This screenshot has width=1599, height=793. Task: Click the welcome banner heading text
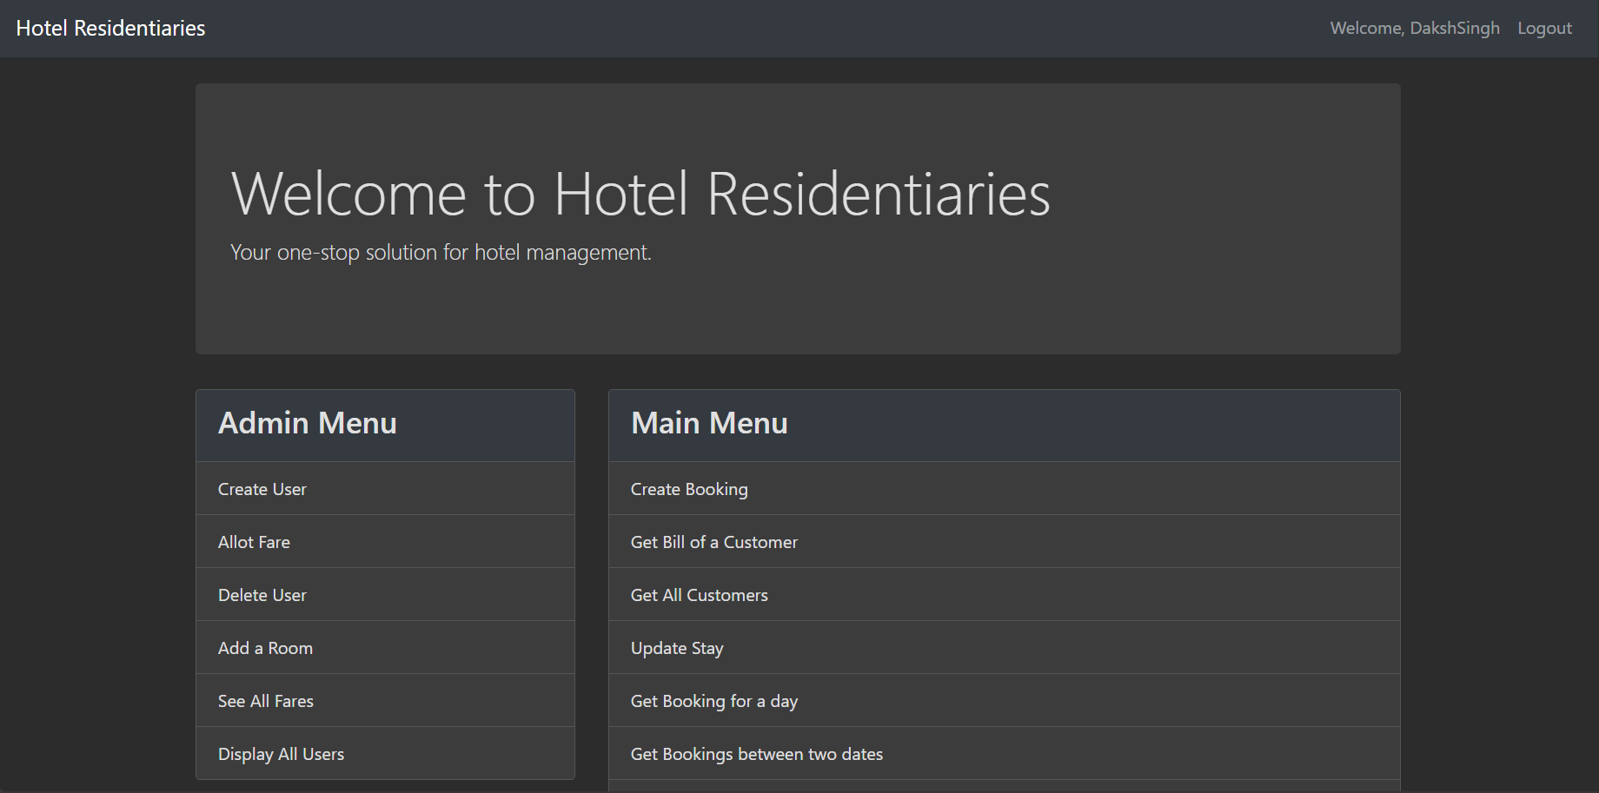[x=640, y=194]
